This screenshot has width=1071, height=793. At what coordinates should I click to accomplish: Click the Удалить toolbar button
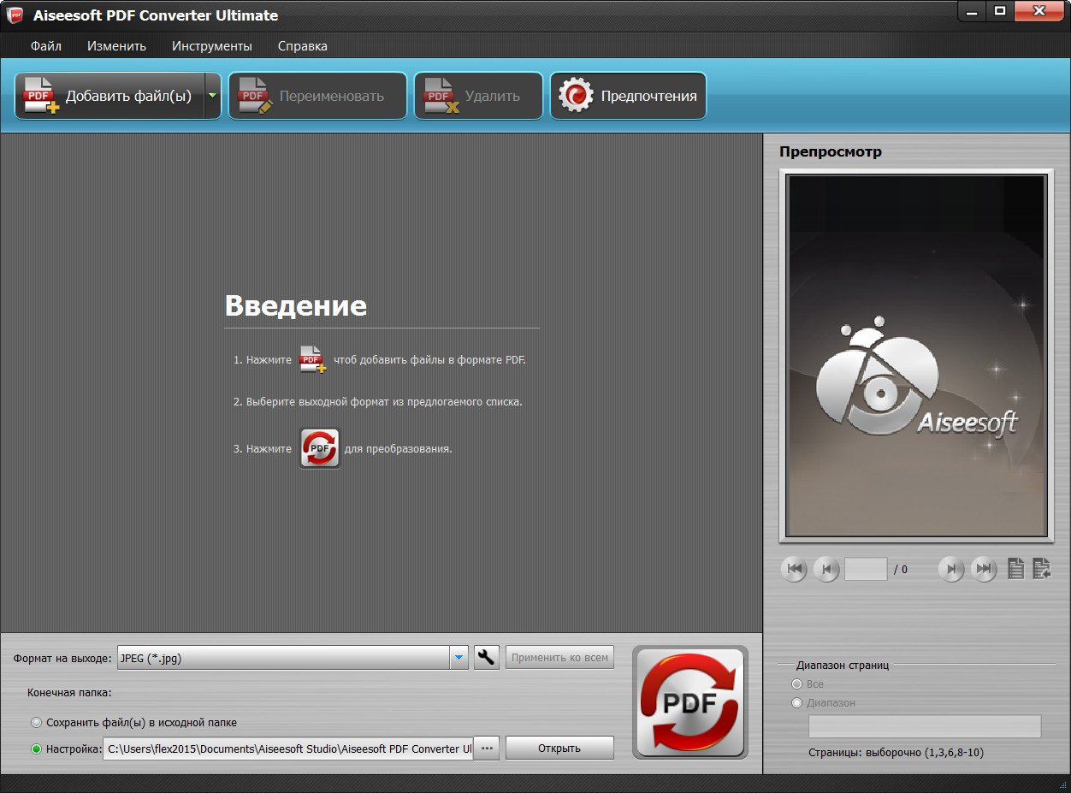(x=478, y=96)
